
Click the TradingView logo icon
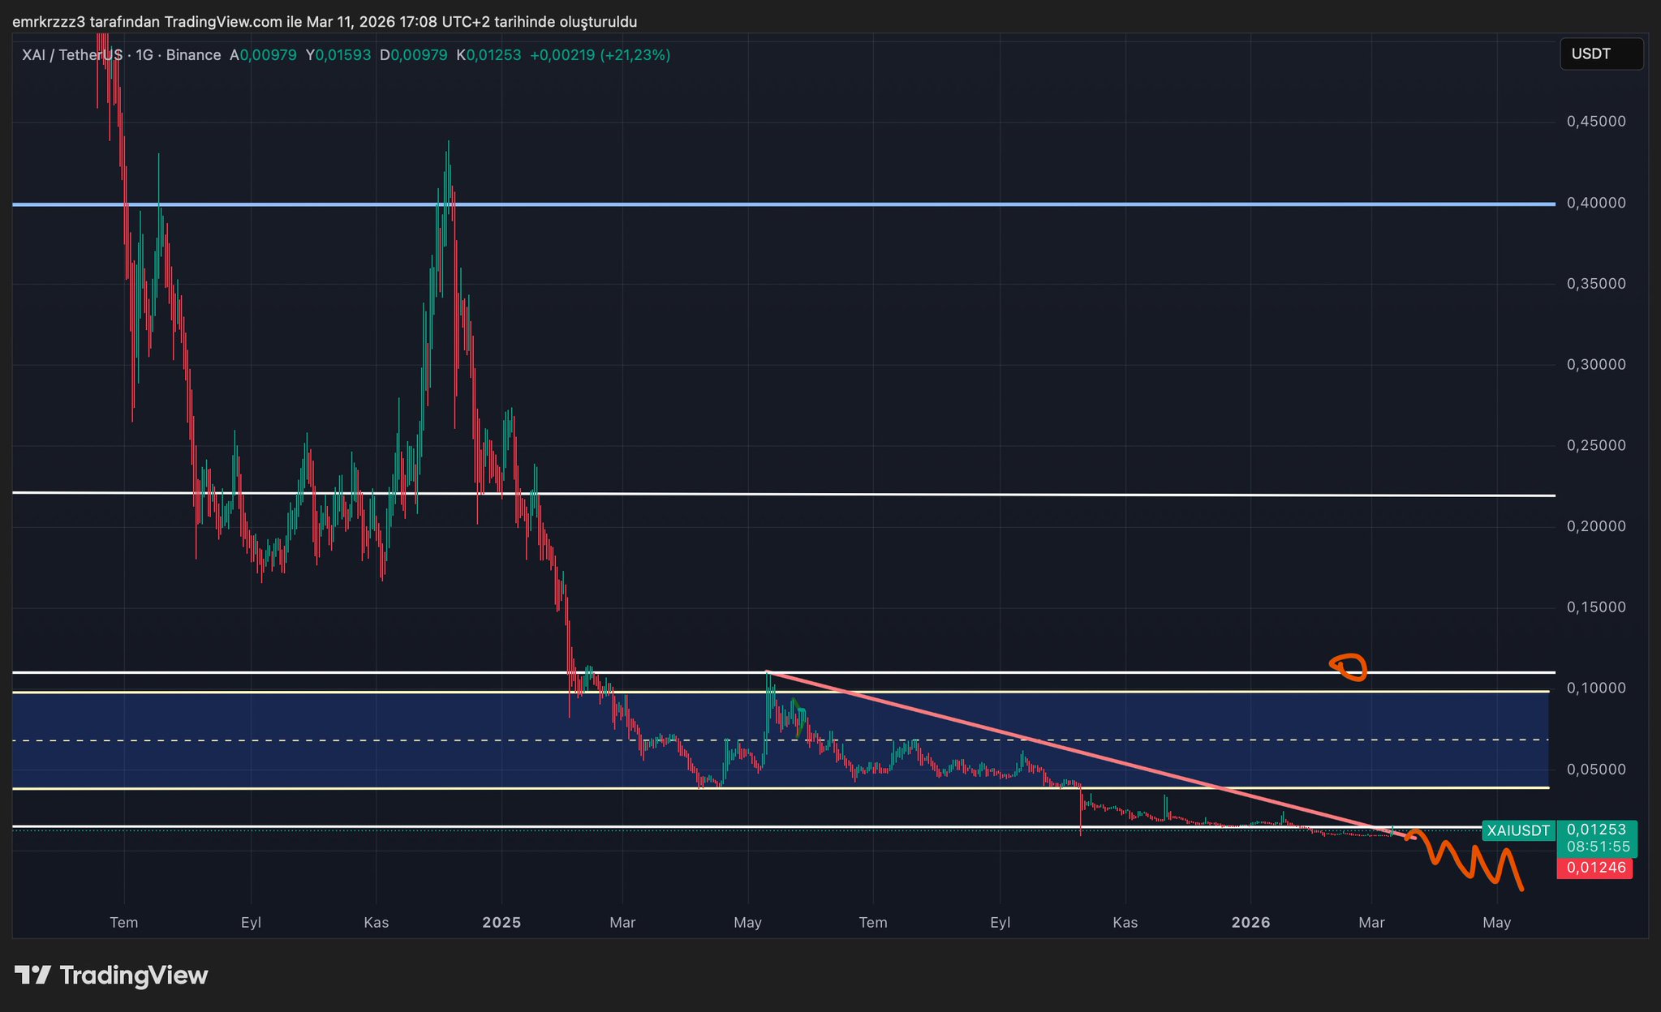click(x=33, y=975)
